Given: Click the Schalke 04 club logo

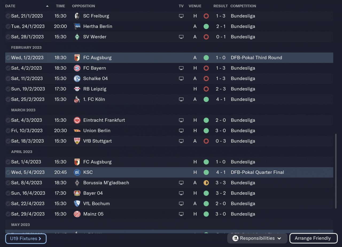Looking at the screenshot, I should (x=77, y=79).
